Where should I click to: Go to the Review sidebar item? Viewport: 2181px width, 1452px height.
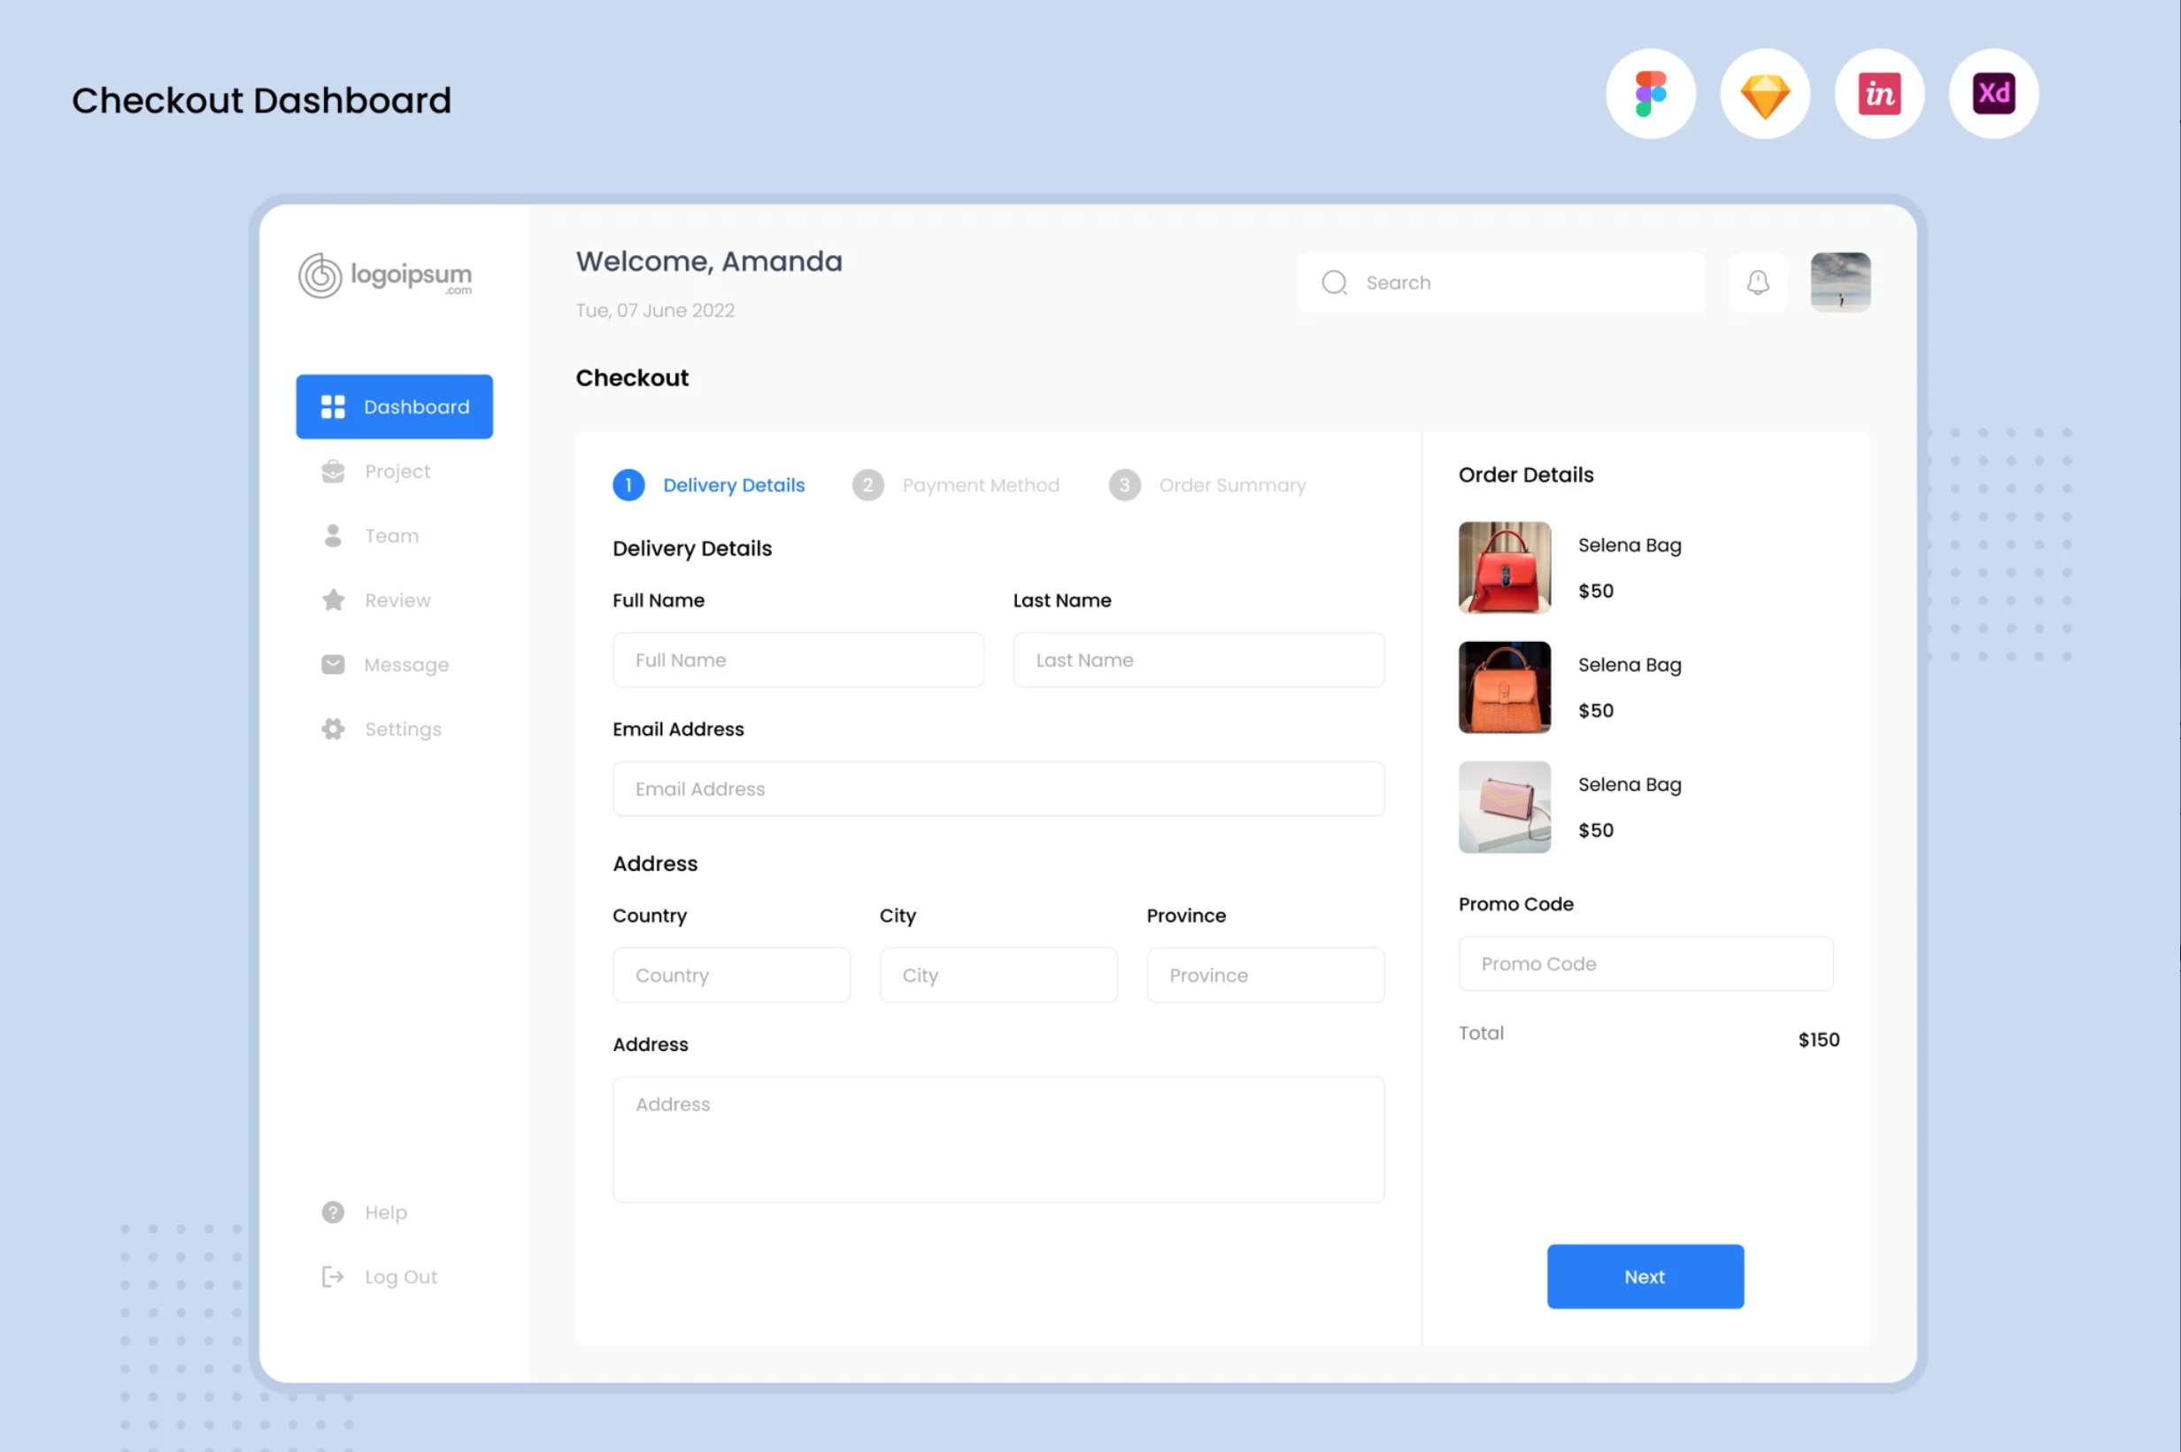[397, 600]
